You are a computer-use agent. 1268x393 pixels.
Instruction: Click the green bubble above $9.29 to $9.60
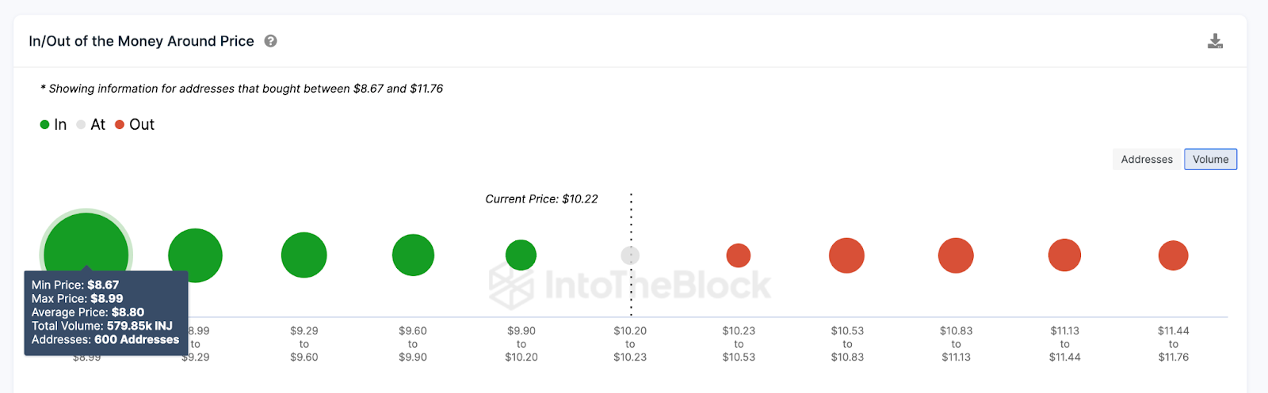point(304,255)
